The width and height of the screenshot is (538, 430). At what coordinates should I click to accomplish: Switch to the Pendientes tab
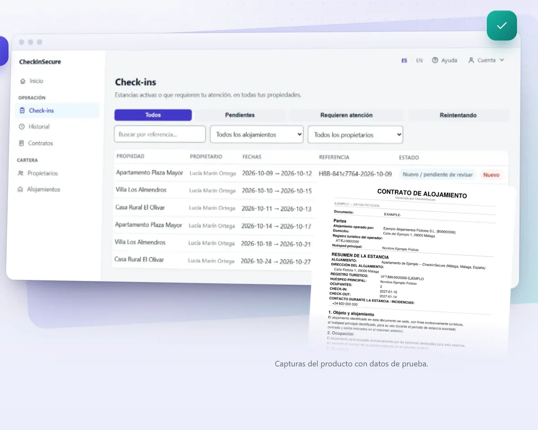240,115
